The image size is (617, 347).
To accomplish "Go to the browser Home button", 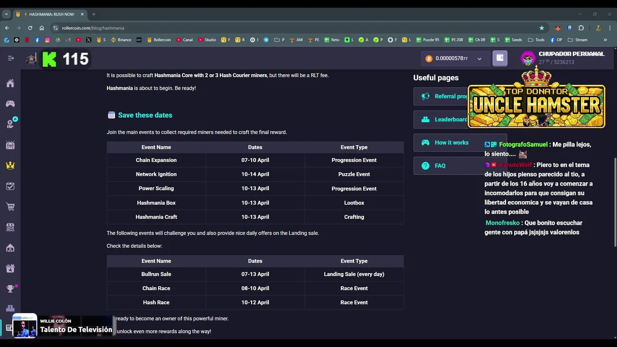I will click(41, 28).
